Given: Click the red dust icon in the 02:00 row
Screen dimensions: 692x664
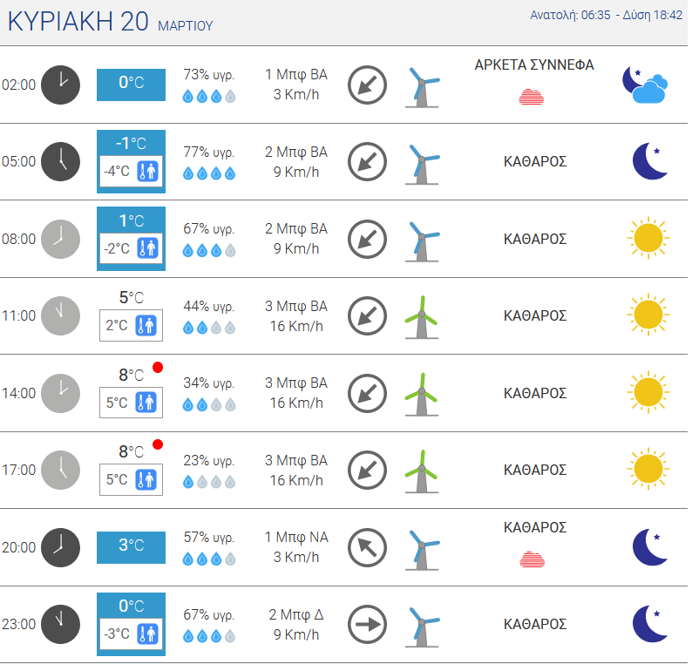Looking at the screenshot, I should (532, 97).
